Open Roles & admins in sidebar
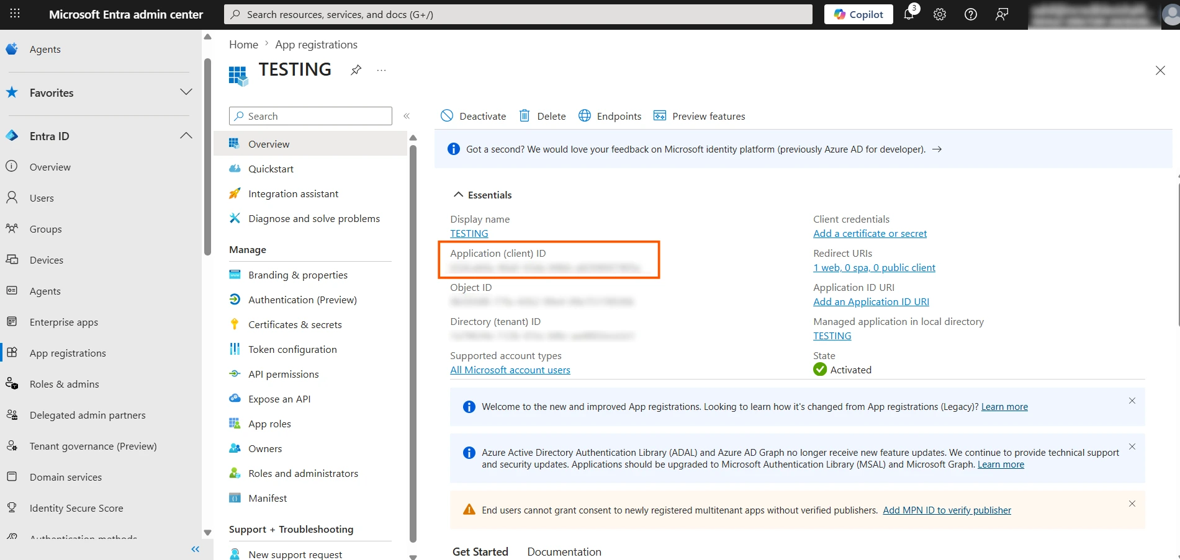The height and width of the screenshot is (560, 1180). [64, 384]
